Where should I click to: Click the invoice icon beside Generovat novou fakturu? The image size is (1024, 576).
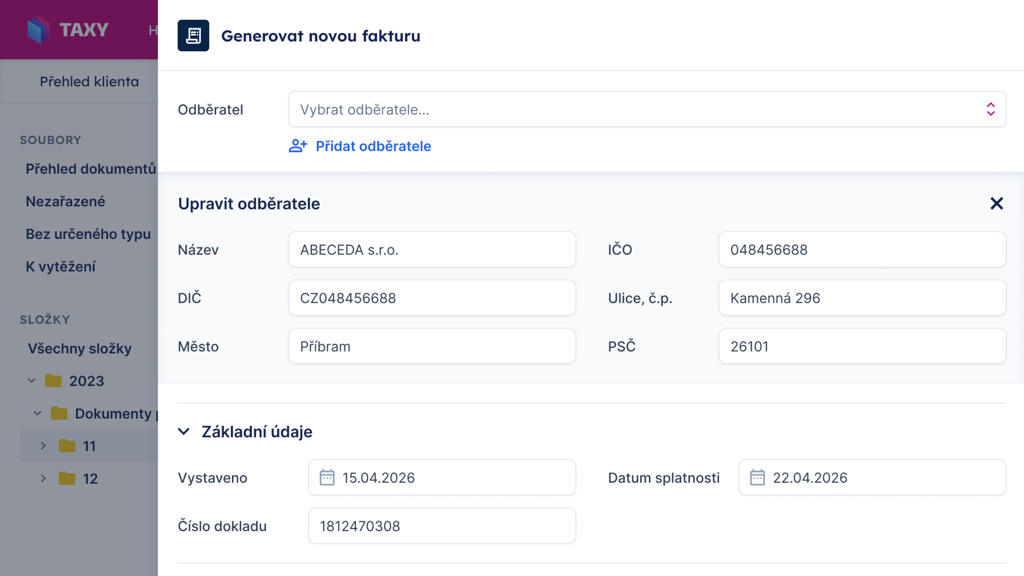[193, 36]
